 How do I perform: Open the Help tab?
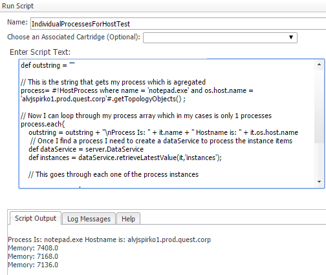(x=128, y=219)
